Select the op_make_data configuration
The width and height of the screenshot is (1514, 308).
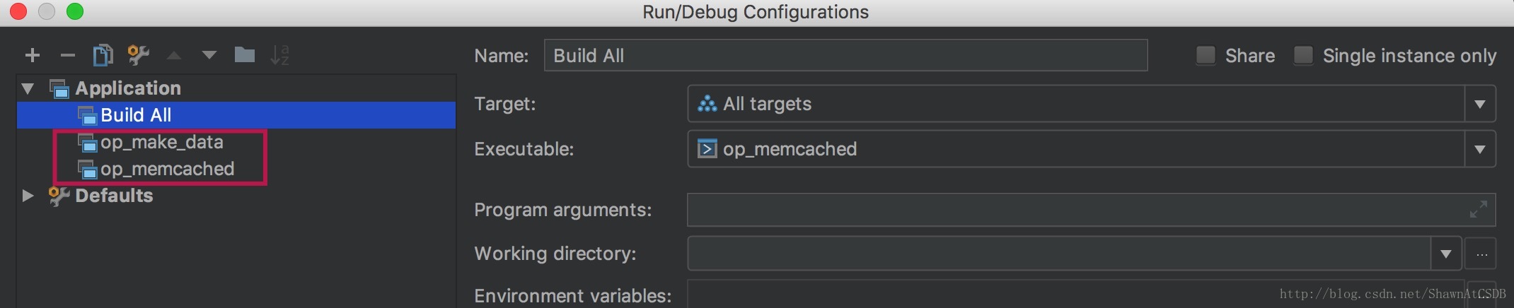click(x=162, y=142)
